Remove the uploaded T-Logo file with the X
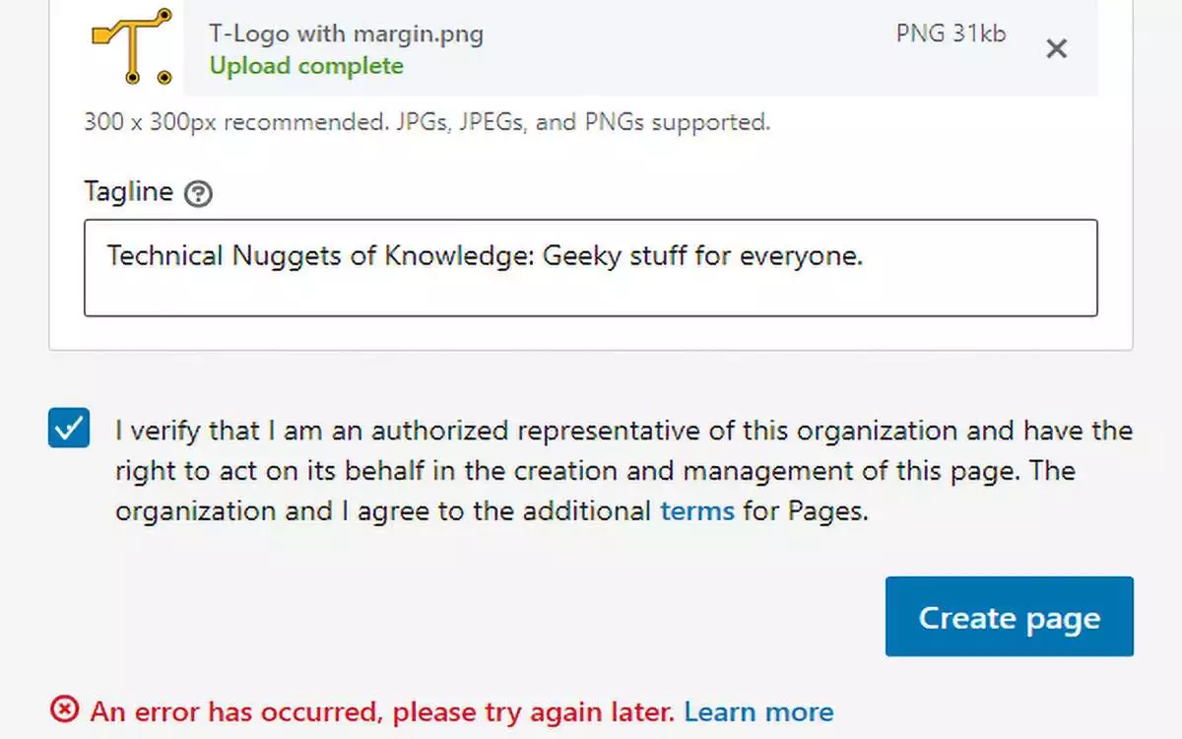 click(1056, 48)
